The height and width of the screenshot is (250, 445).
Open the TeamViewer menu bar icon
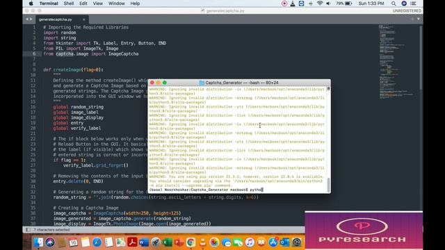coord(301,3)
